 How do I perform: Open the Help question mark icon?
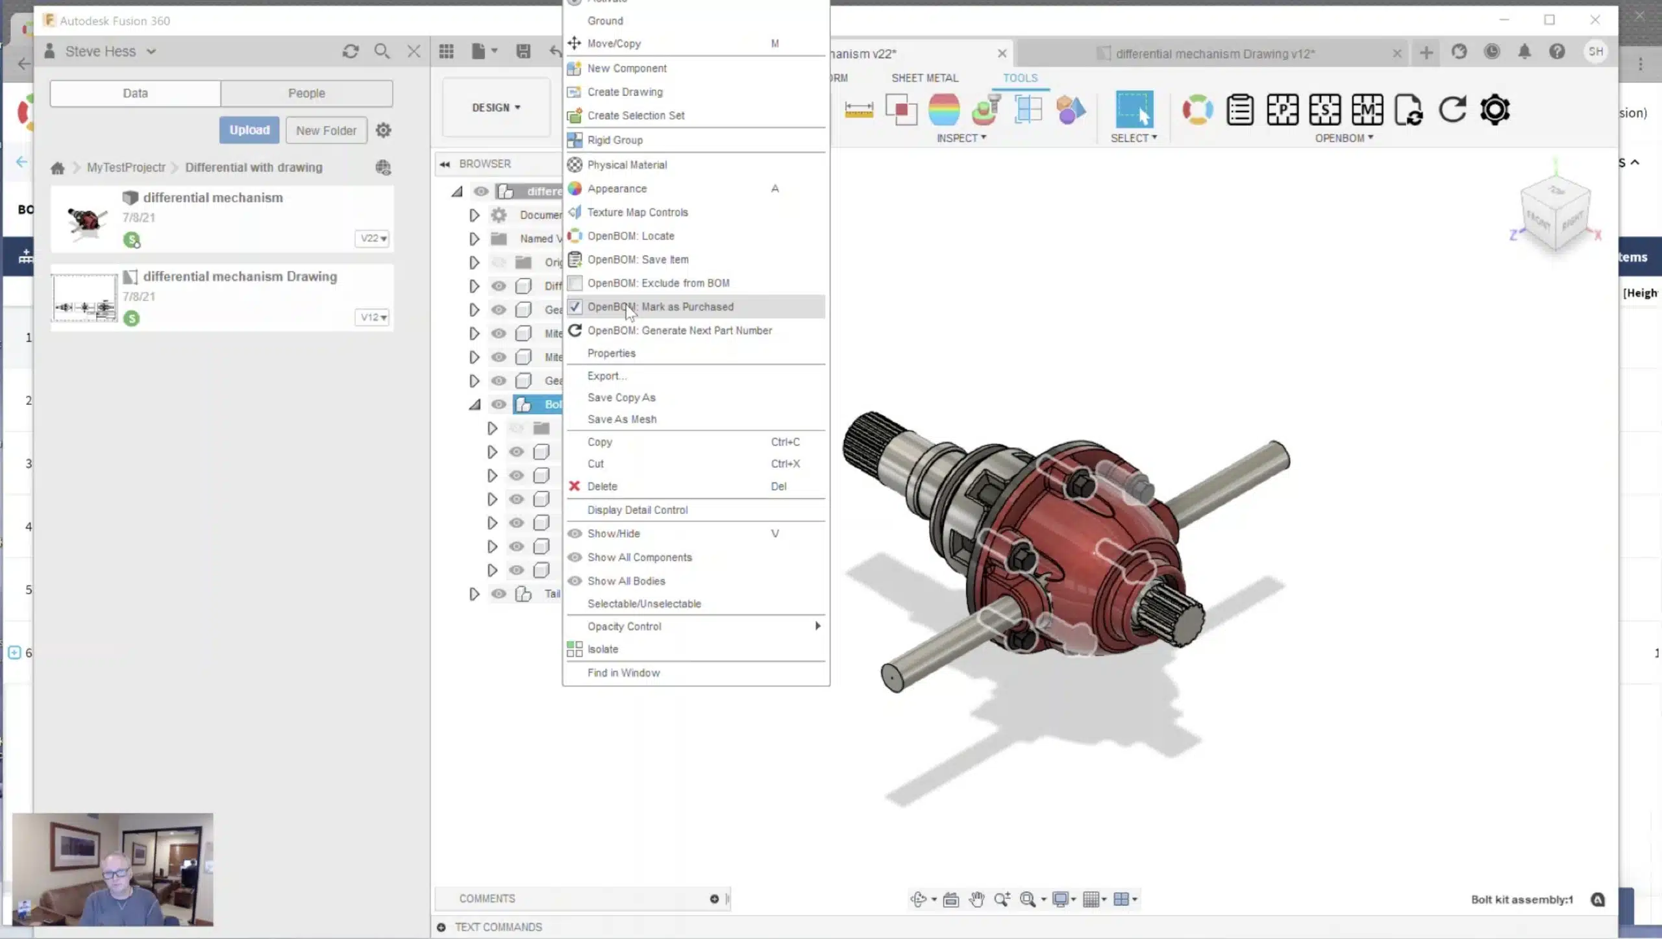click(x=1557, y=52)
